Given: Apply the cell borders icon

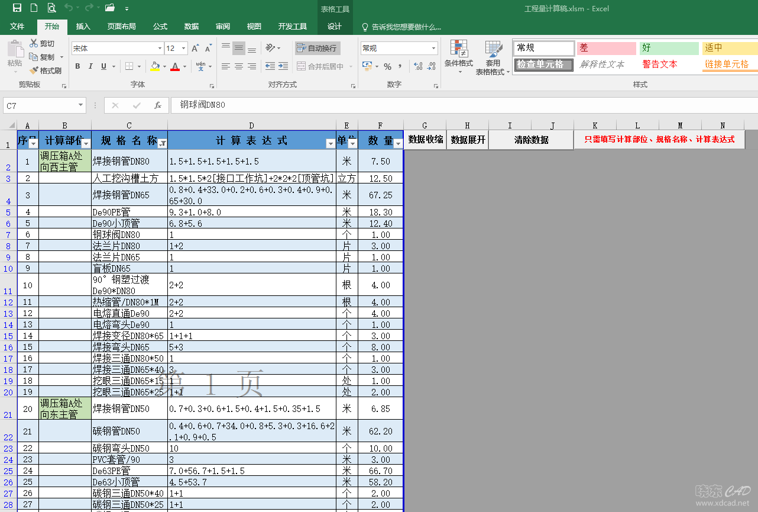Looking at the screenshot, I should coord(129,67).
